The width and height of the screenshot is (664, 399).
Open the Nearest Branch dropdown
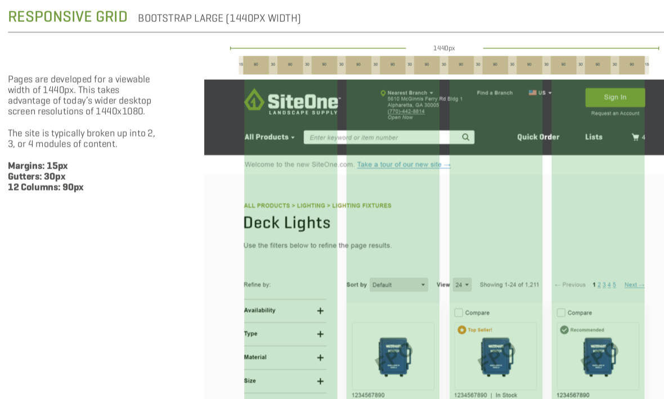(410, 93)
